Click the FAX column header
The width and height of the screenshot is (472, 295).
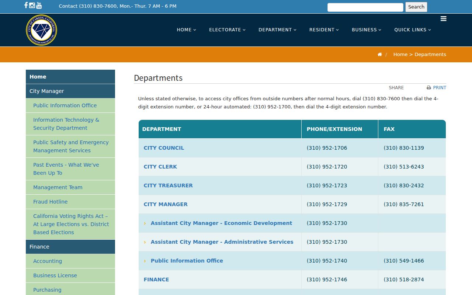coord(412,129)
